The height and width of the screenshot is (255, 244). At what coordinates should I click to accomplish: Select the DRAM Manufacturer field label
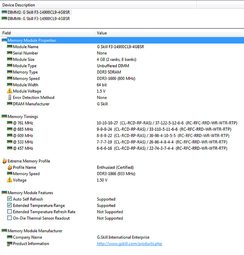[x=31, y=104]
